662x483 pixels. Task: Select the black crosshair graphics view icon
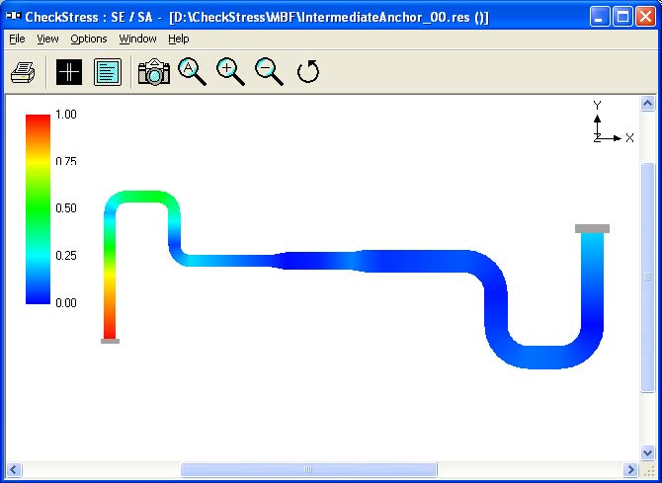pos(69,72)
